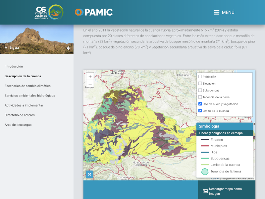Click the C6 Cuencas Costeras logo

tap(49, 12)
